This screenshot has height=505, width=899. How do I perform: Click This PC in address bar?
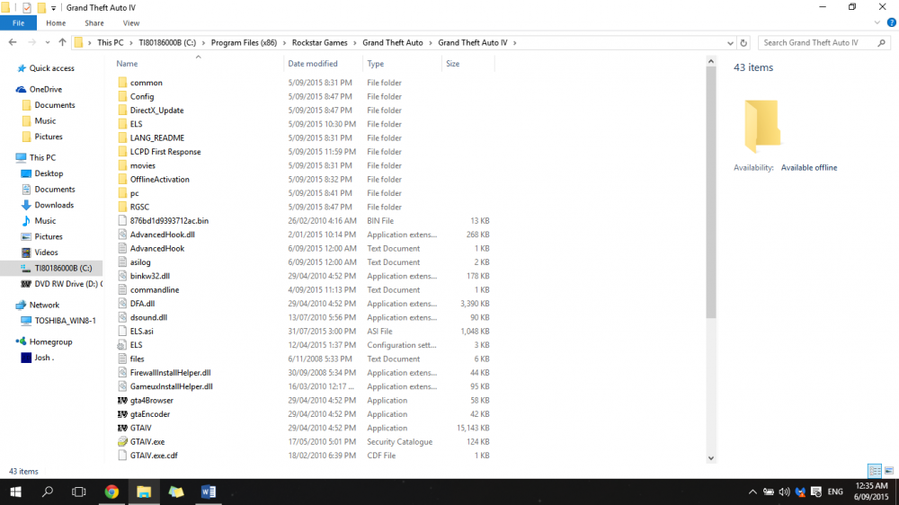110,42
